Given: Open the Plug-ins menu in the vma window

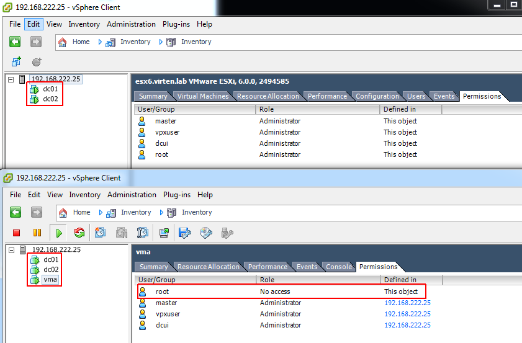Looking at the screenshot, I should (177, 195).
